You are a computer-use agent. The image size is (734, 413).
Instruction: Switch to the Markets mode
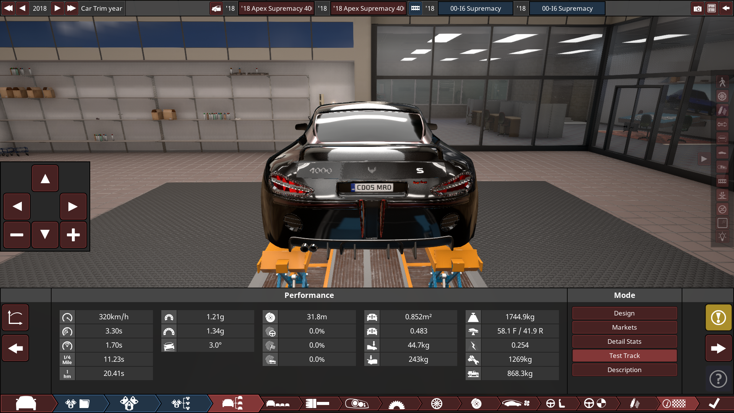tap(624, 327)
